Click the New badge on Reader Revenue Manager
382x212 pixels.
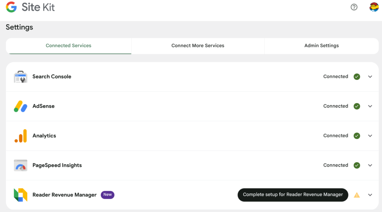(107, 195)
